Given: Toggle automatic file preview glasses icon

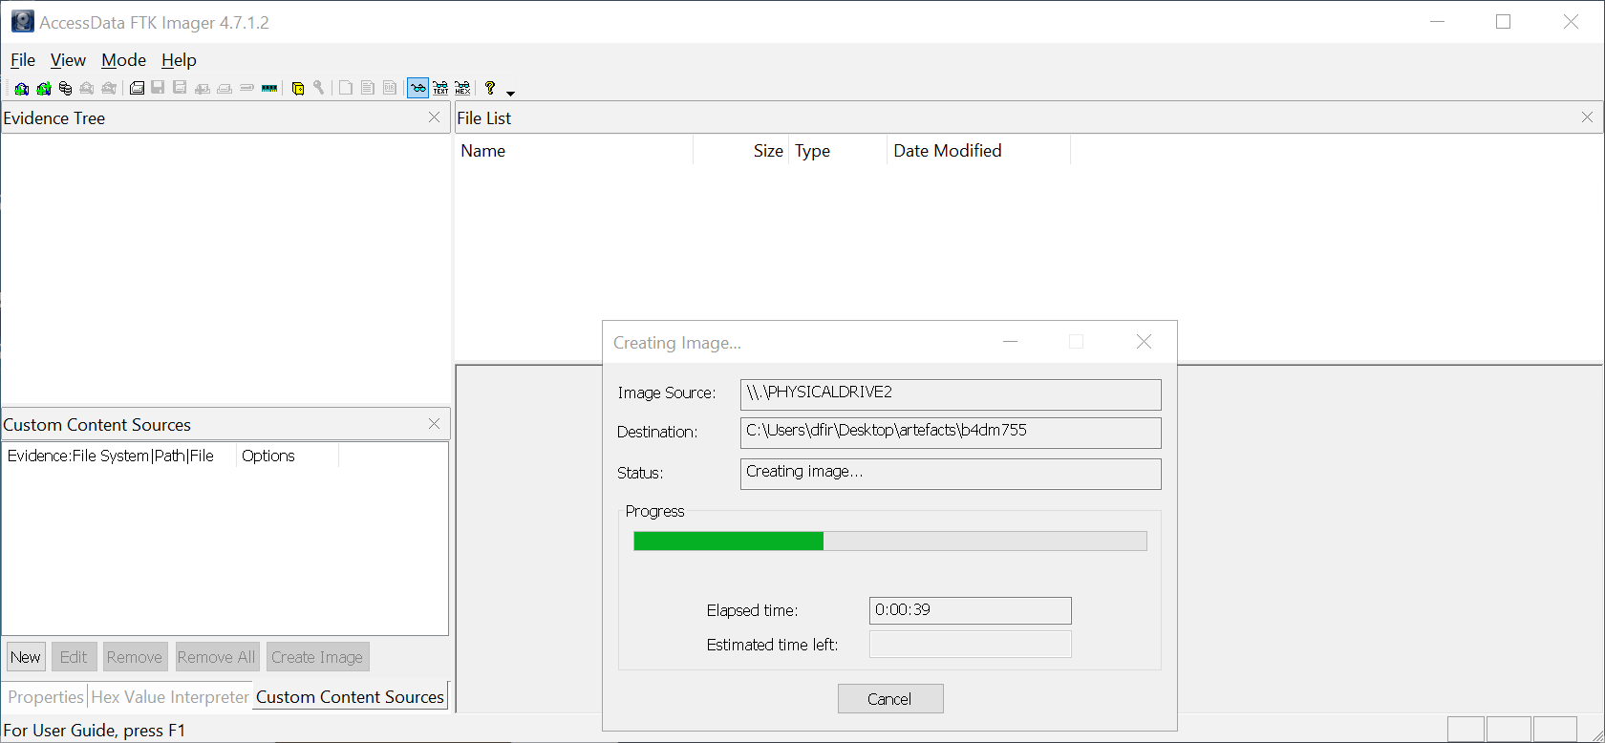Looking at the screenshot, I should 417,89.
